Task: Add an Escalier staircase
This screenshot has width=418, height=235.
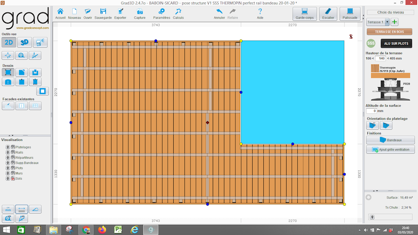Action: click(x=328, y=13)
